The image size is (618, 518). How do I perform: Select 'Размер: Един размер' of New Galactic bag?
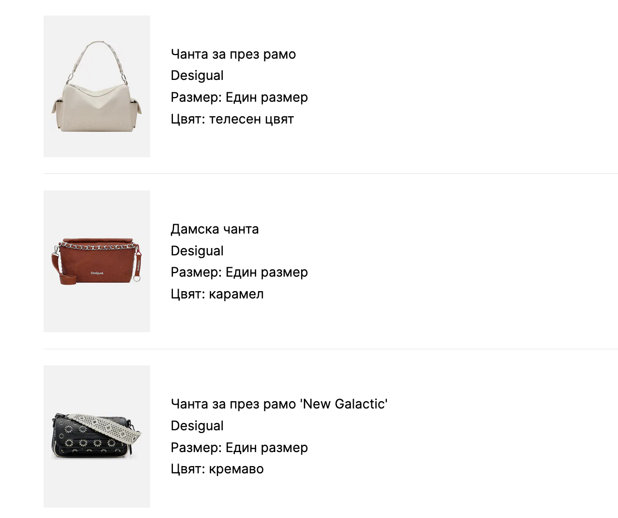tap(239, 447)
